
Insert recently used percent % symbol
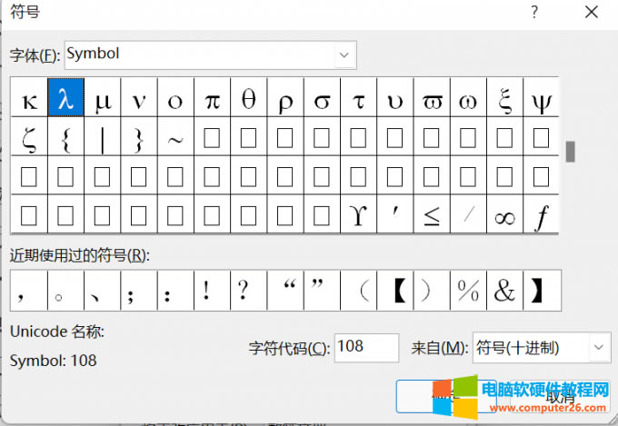click(468, 291)
